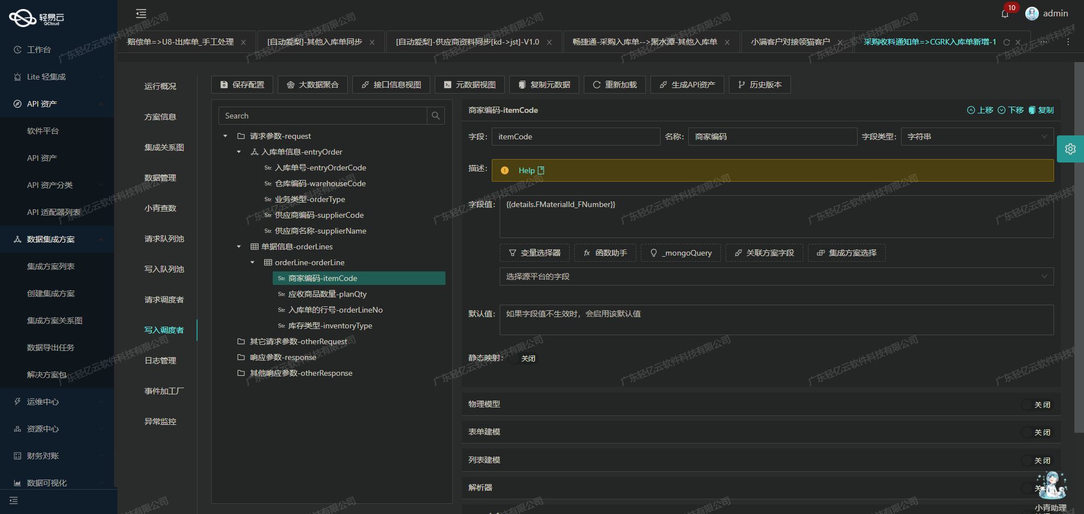Image resolution: width=1084 pixels, height=514 pixels.
Task: Click the admin user avatar
Action: pyautogui.click(x=1032, y=14)
